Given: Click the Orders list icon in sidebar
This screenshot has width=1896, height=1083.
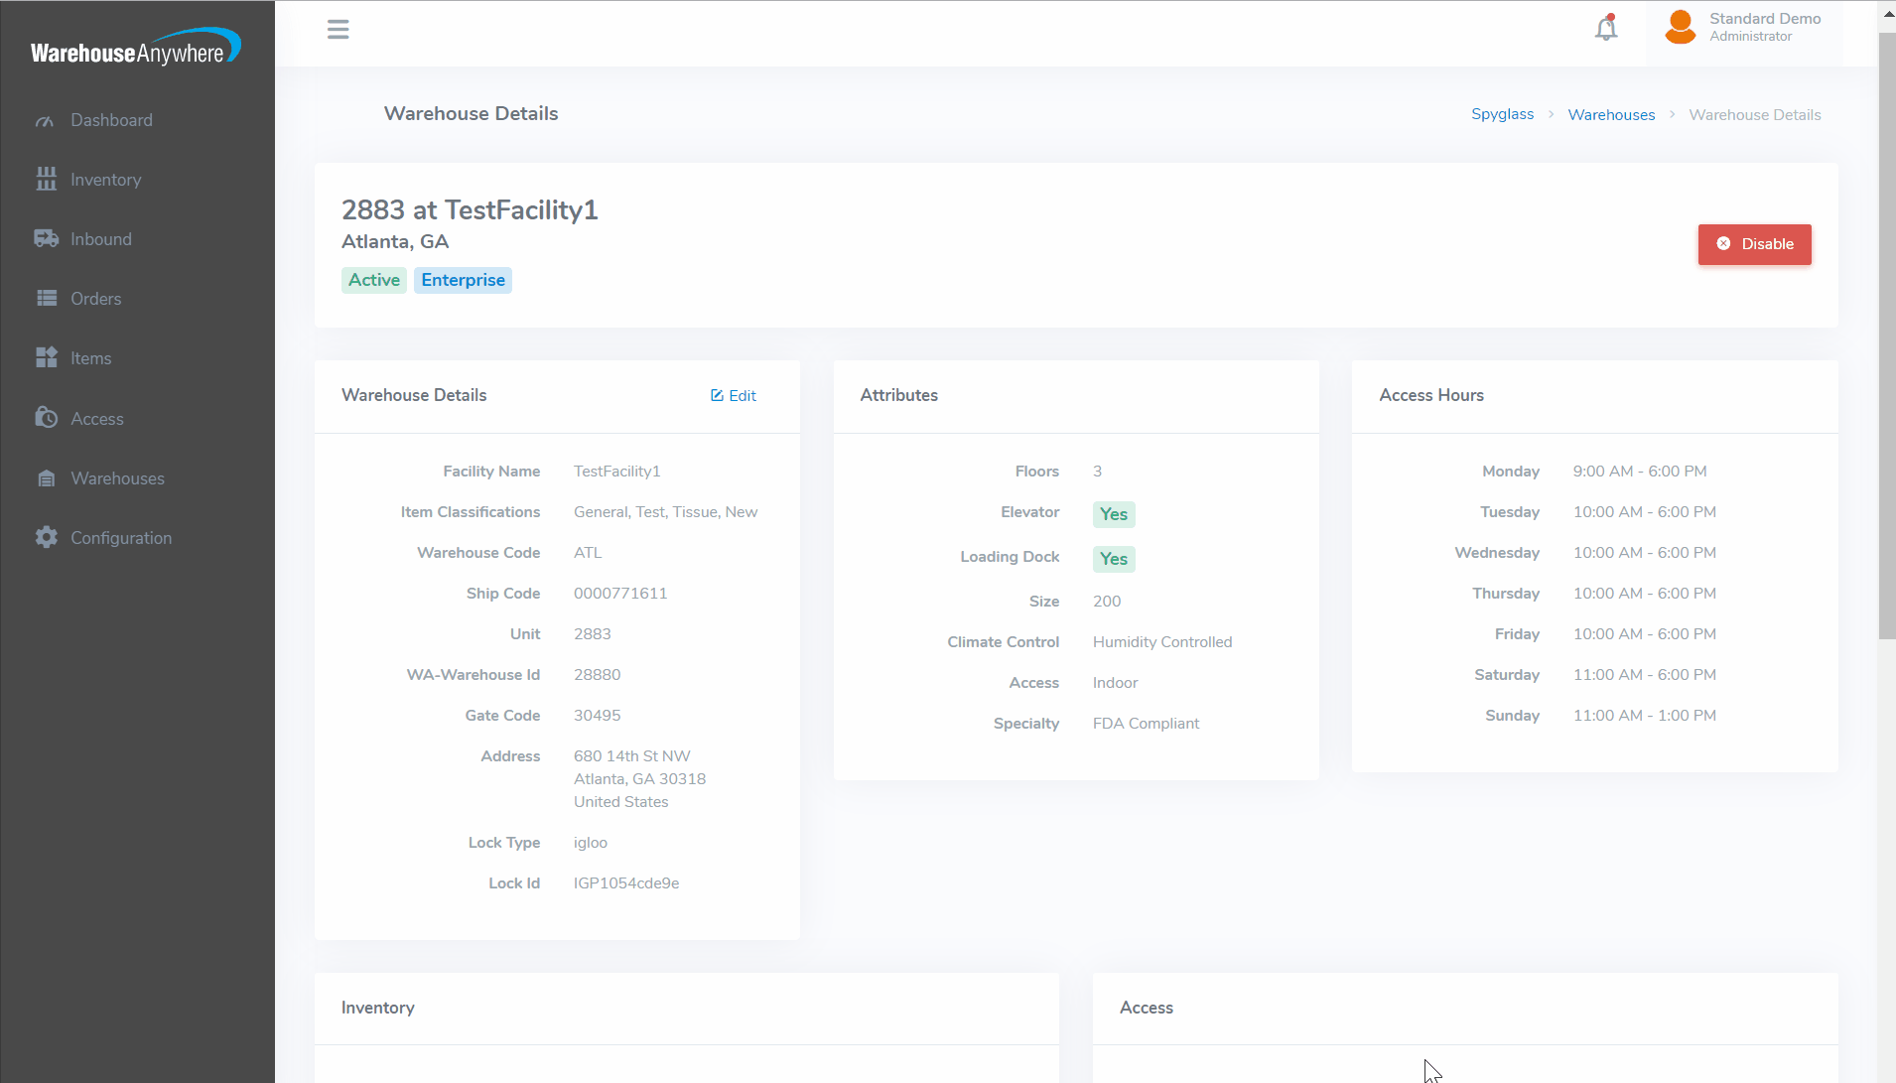Looking at the screenshot, I should pos(46,299).
